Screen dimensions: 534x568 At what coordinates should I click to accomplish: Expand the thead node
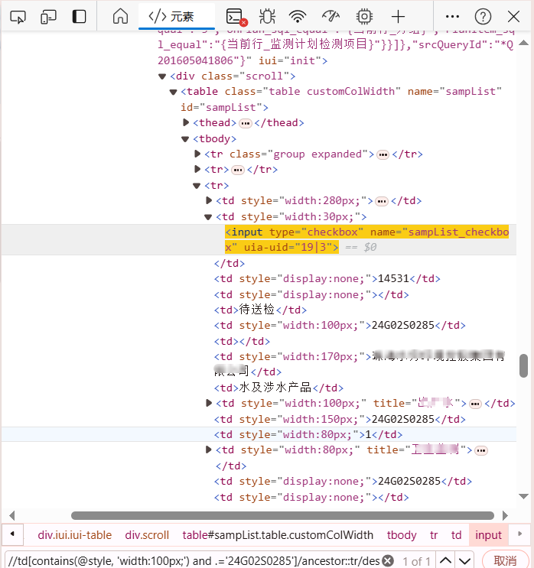186,123
